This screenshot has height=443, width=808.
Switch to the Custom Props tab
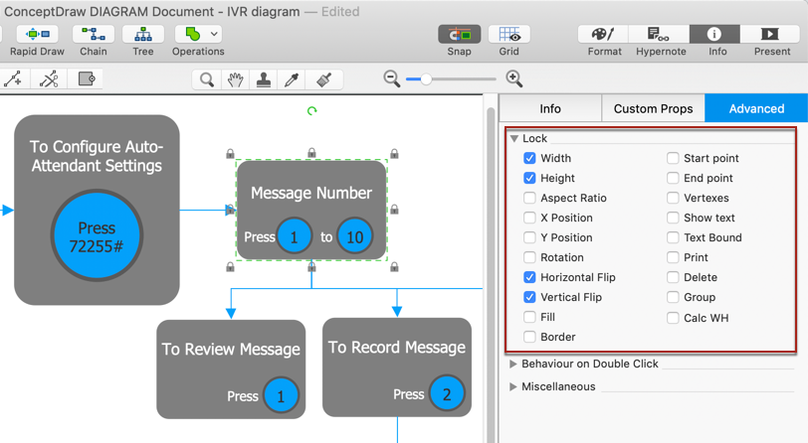click(x=653, y=108)
